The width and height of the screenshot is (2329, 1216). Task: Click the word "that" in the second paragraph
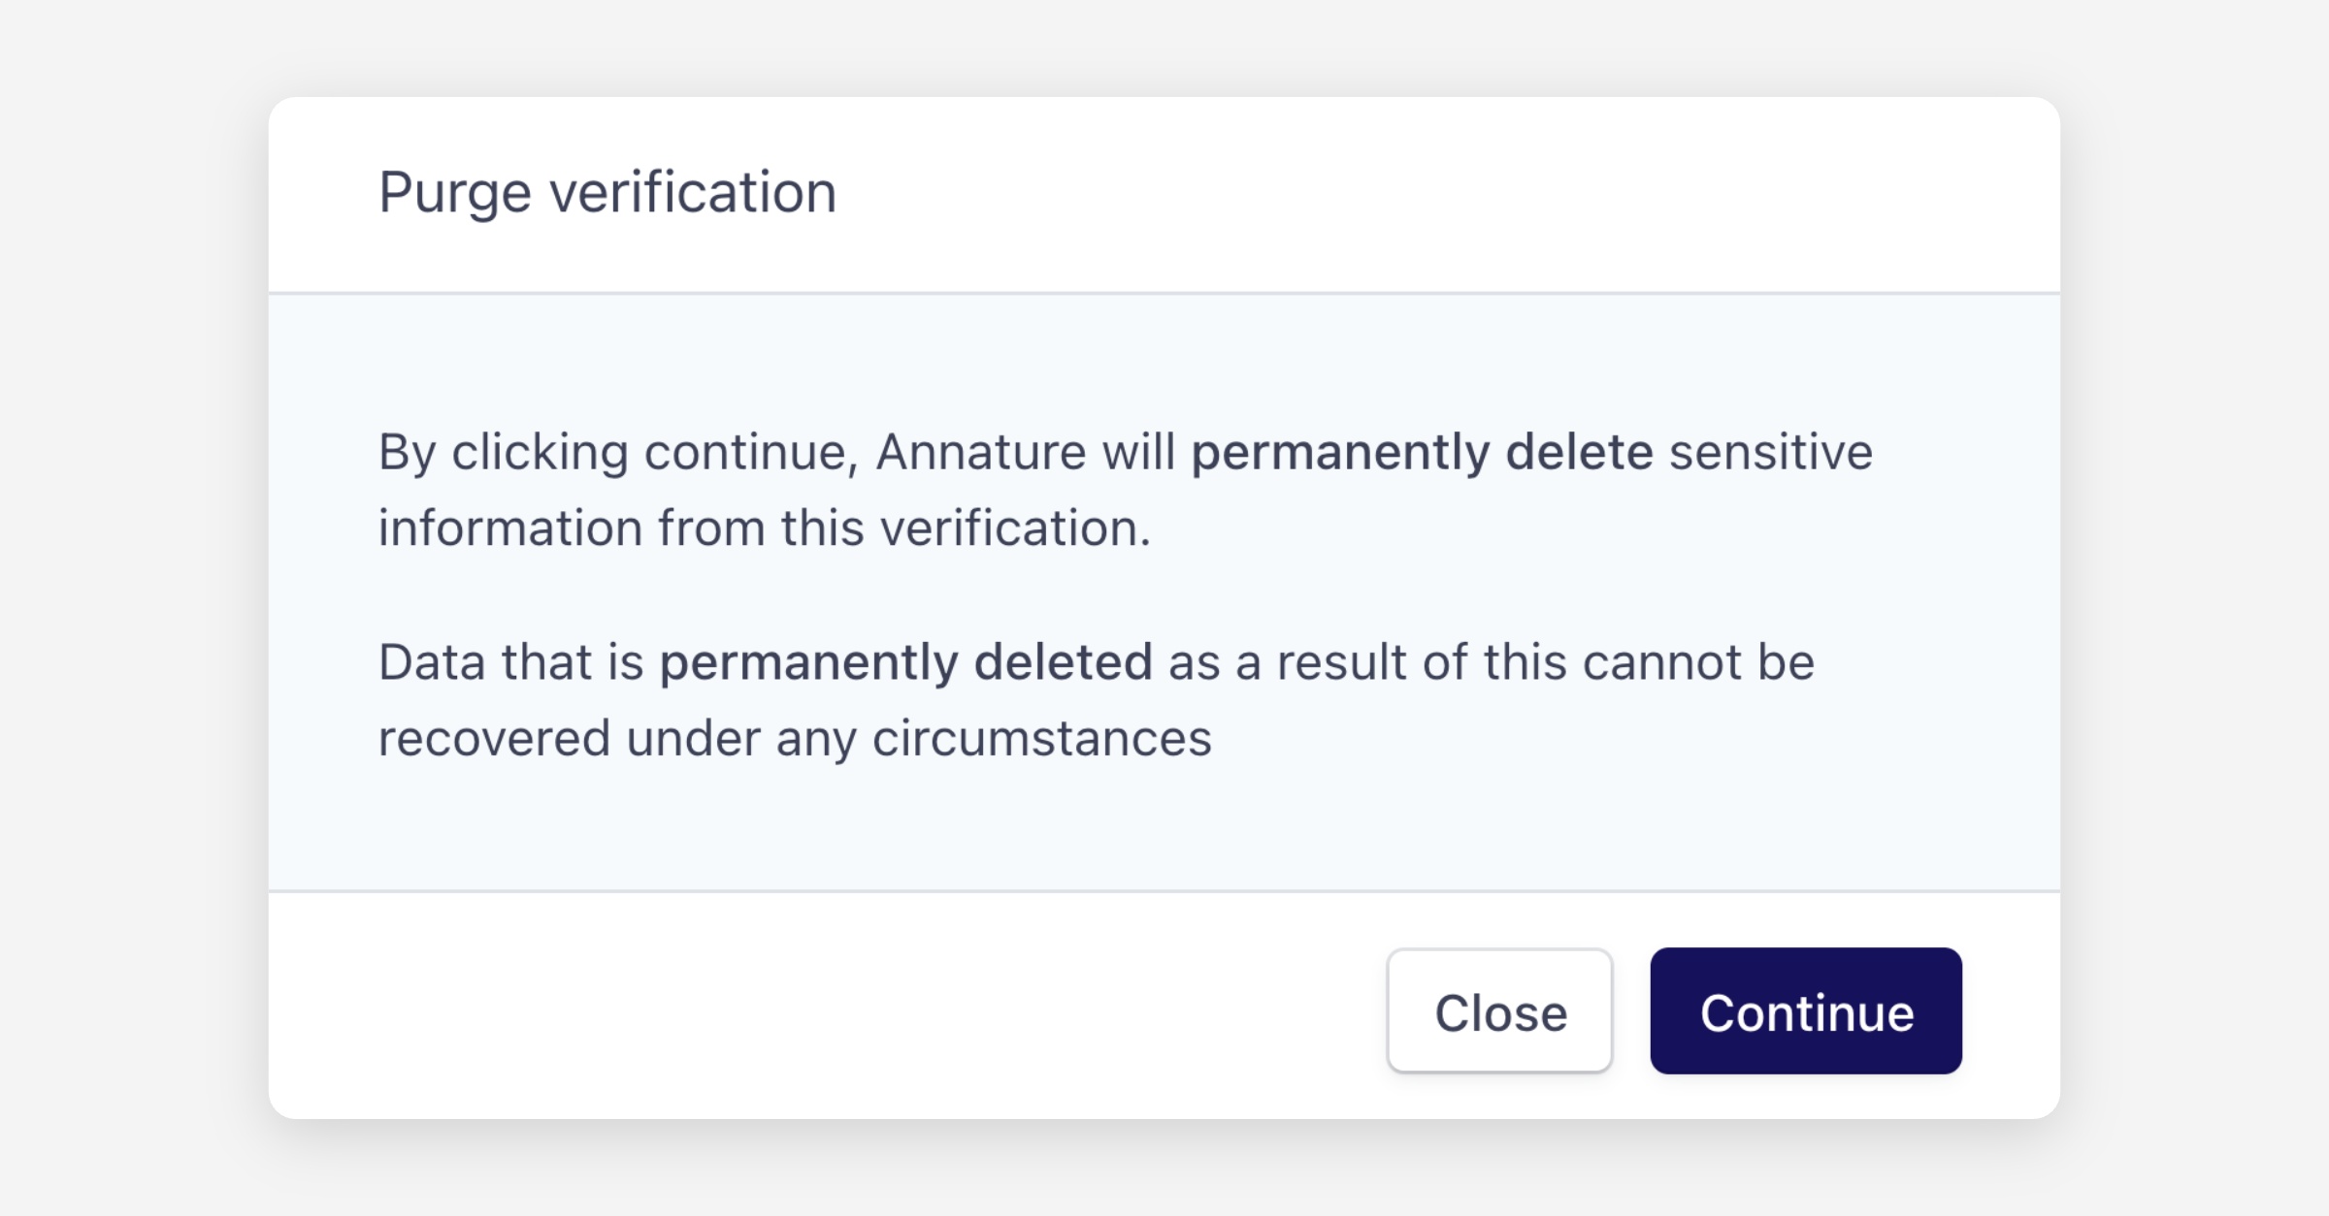(x=546, y=663)
